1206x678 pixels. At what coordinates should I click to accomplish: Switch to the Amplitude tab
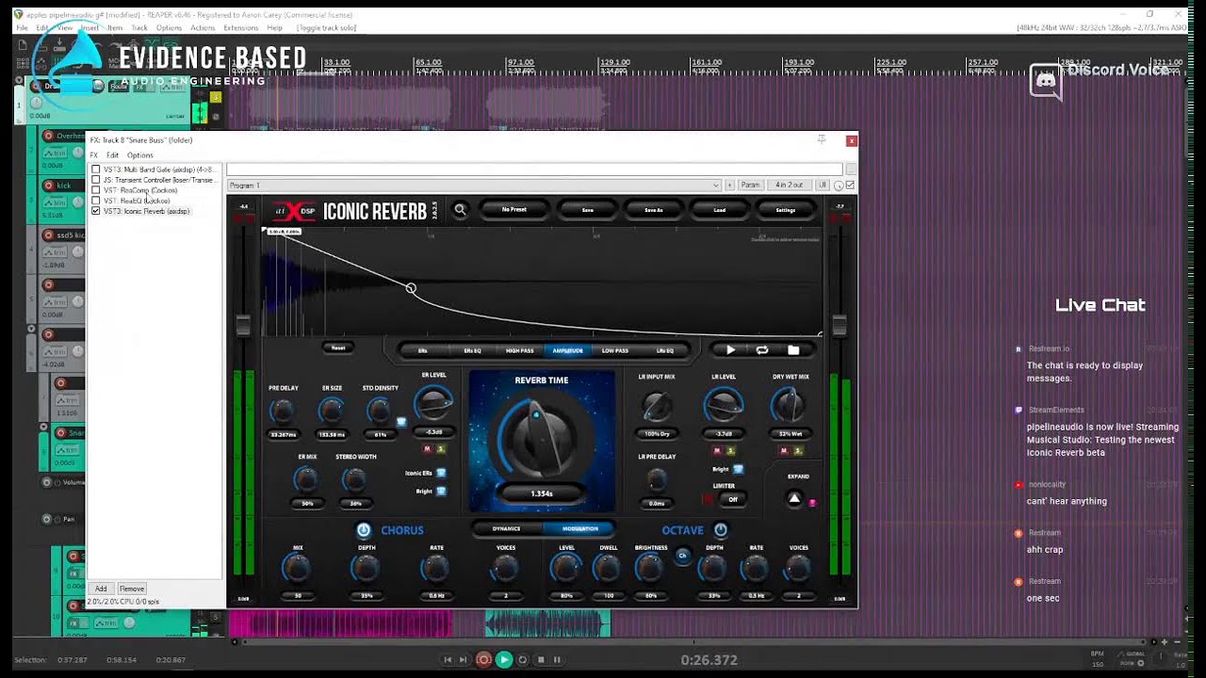point(567,350)
